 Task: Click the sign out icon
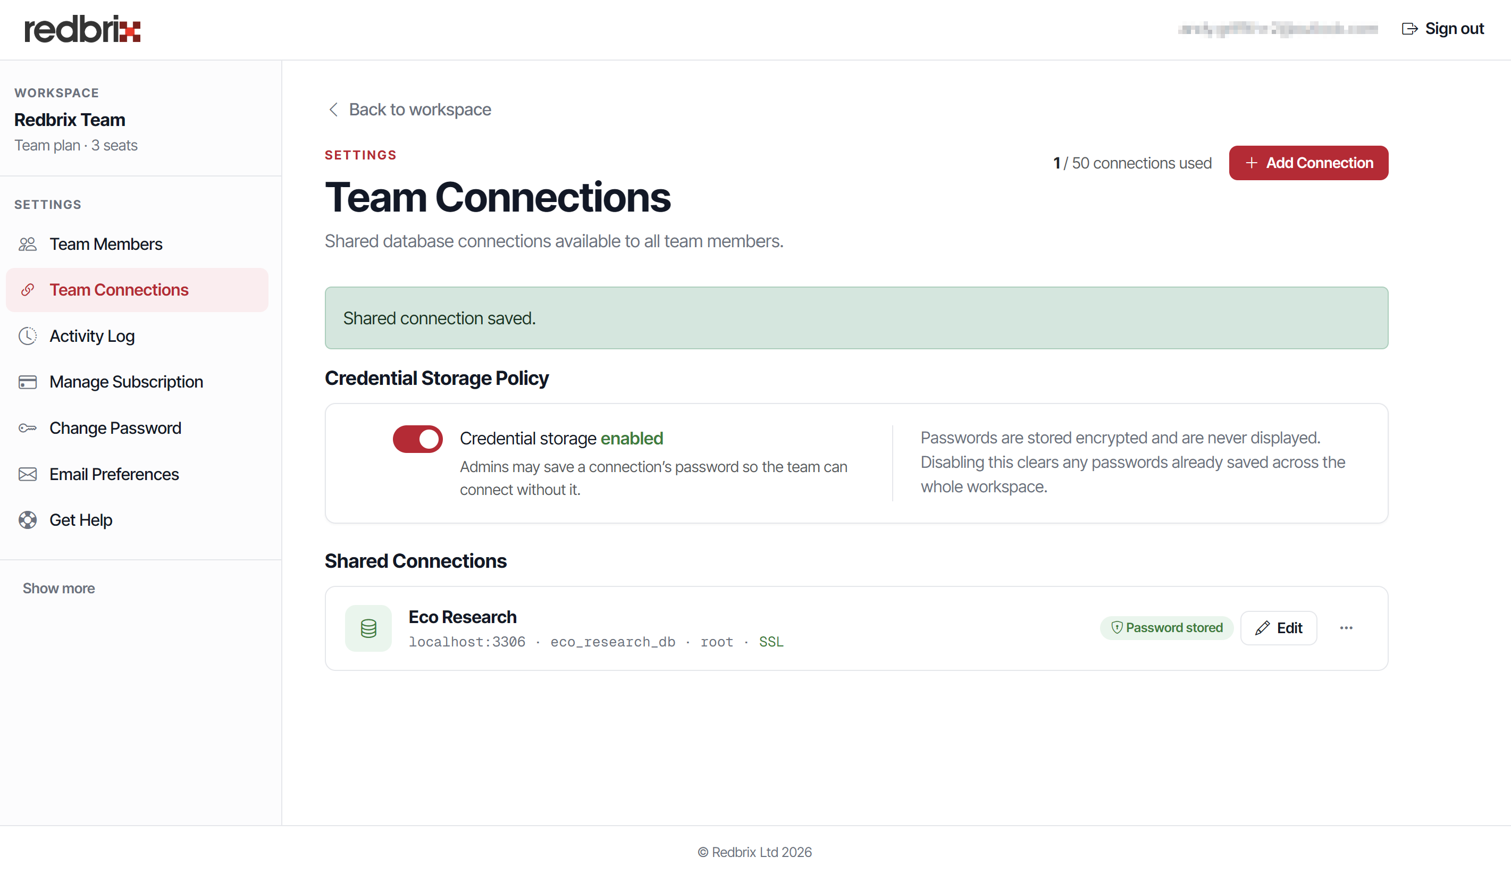coord(1409,29)
